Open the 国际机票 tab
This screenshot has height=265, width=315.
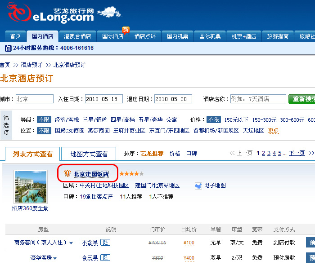click(210, 36)
